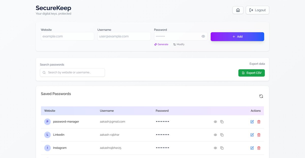This screenshot has height=158, width=305.
Task: Edit the Instagram entry
Action: coord(252,148)
